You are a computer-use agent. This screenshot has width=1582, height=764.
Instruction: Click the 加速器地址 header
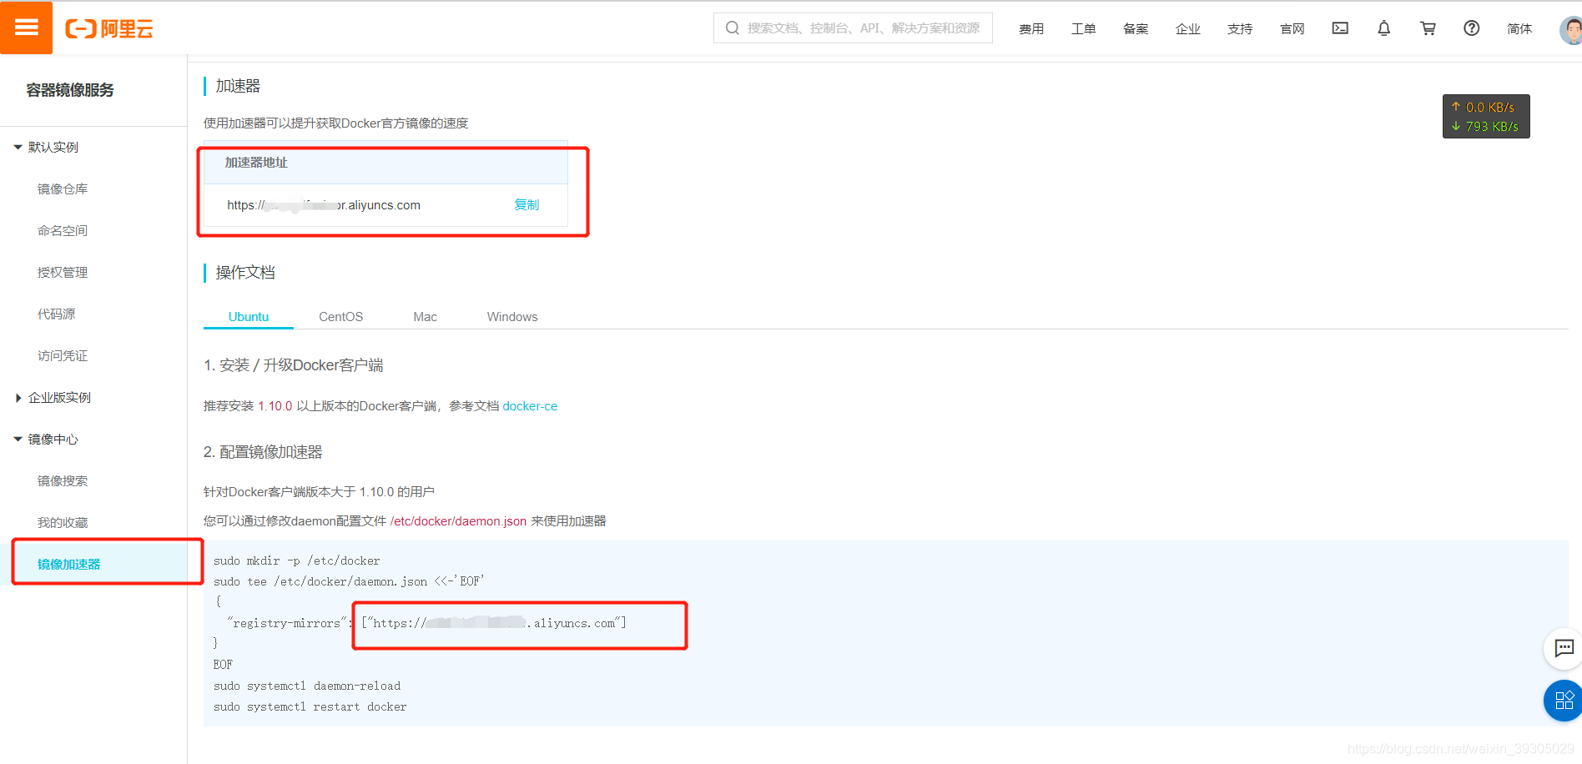point(256,163)
